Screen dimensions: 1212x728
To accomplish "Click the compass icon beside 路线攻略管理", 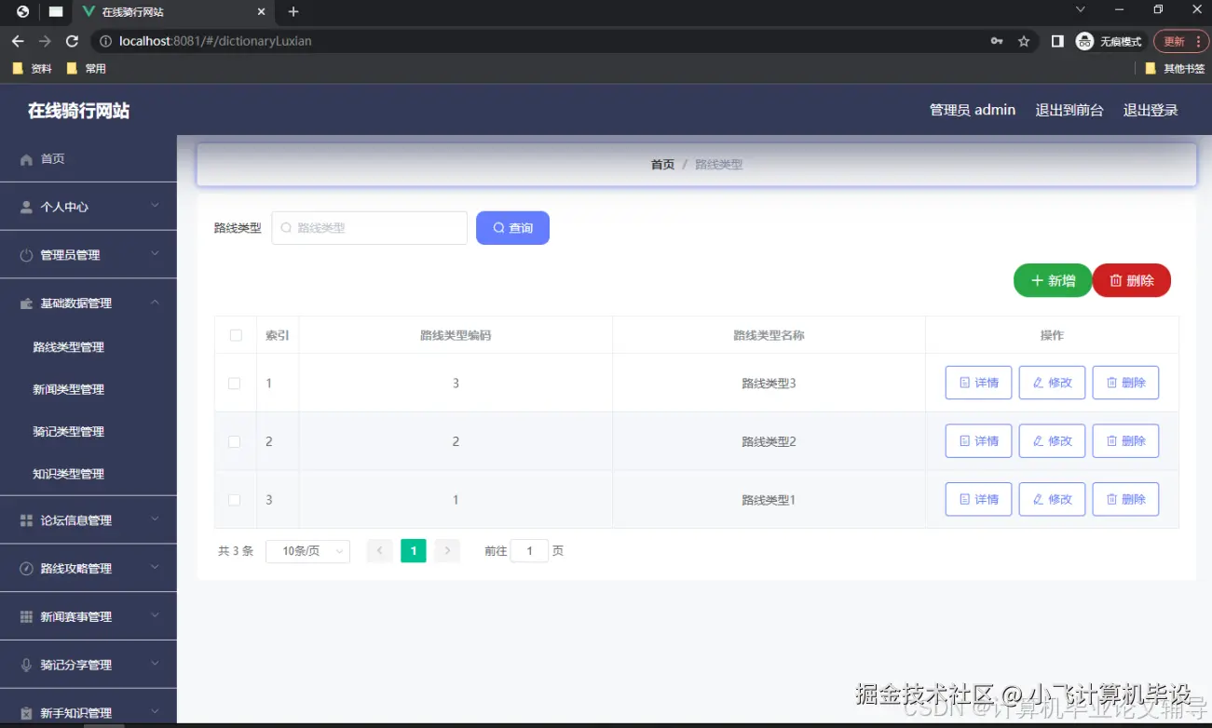I will coord(26,569).
